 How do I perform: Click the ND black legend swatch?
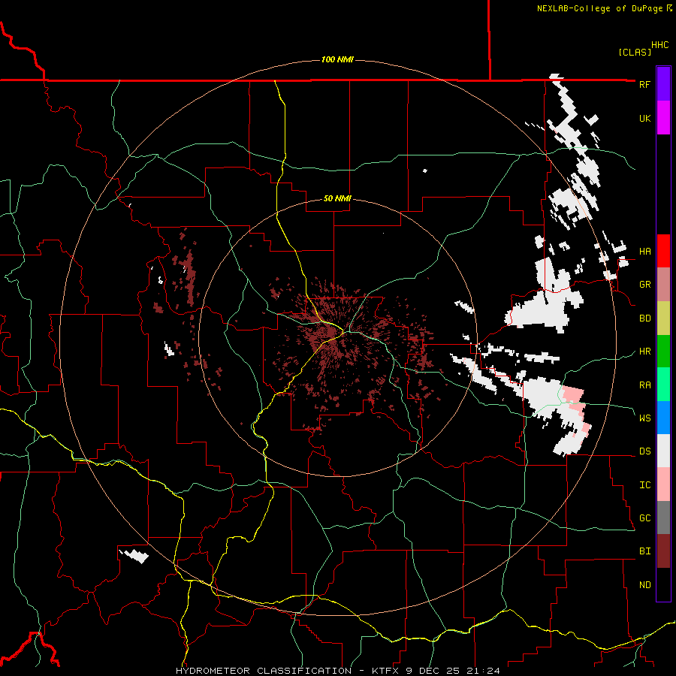663,584
